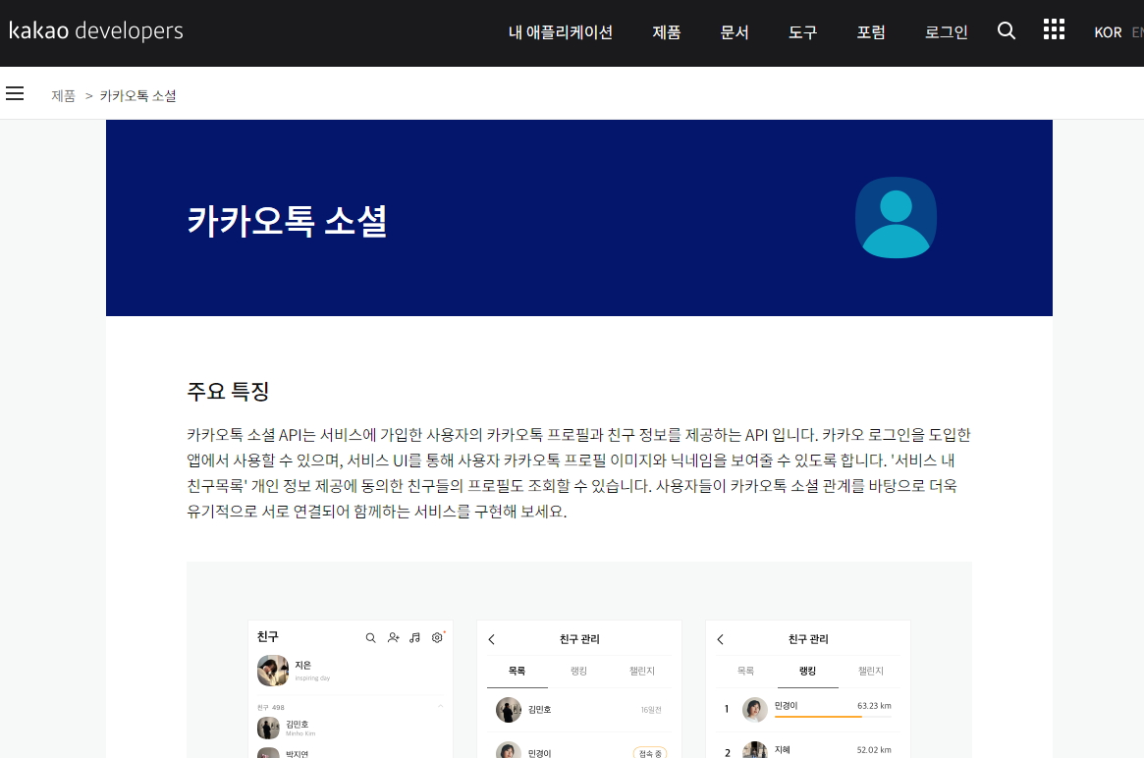Viewport: 1144px width, 758px height.
Task: Switch language to KOR
Action: (x=1108, y=32)
